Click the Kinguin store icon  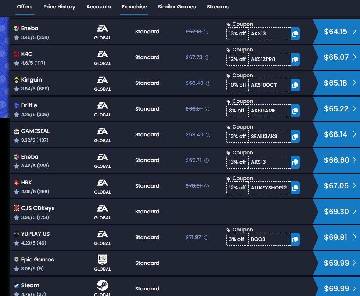point(16,80)
